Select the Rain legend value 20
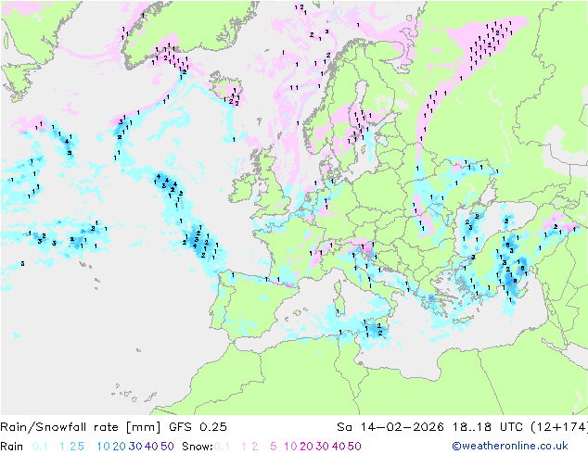Screen dimensions: 588x454 (120, 447)
